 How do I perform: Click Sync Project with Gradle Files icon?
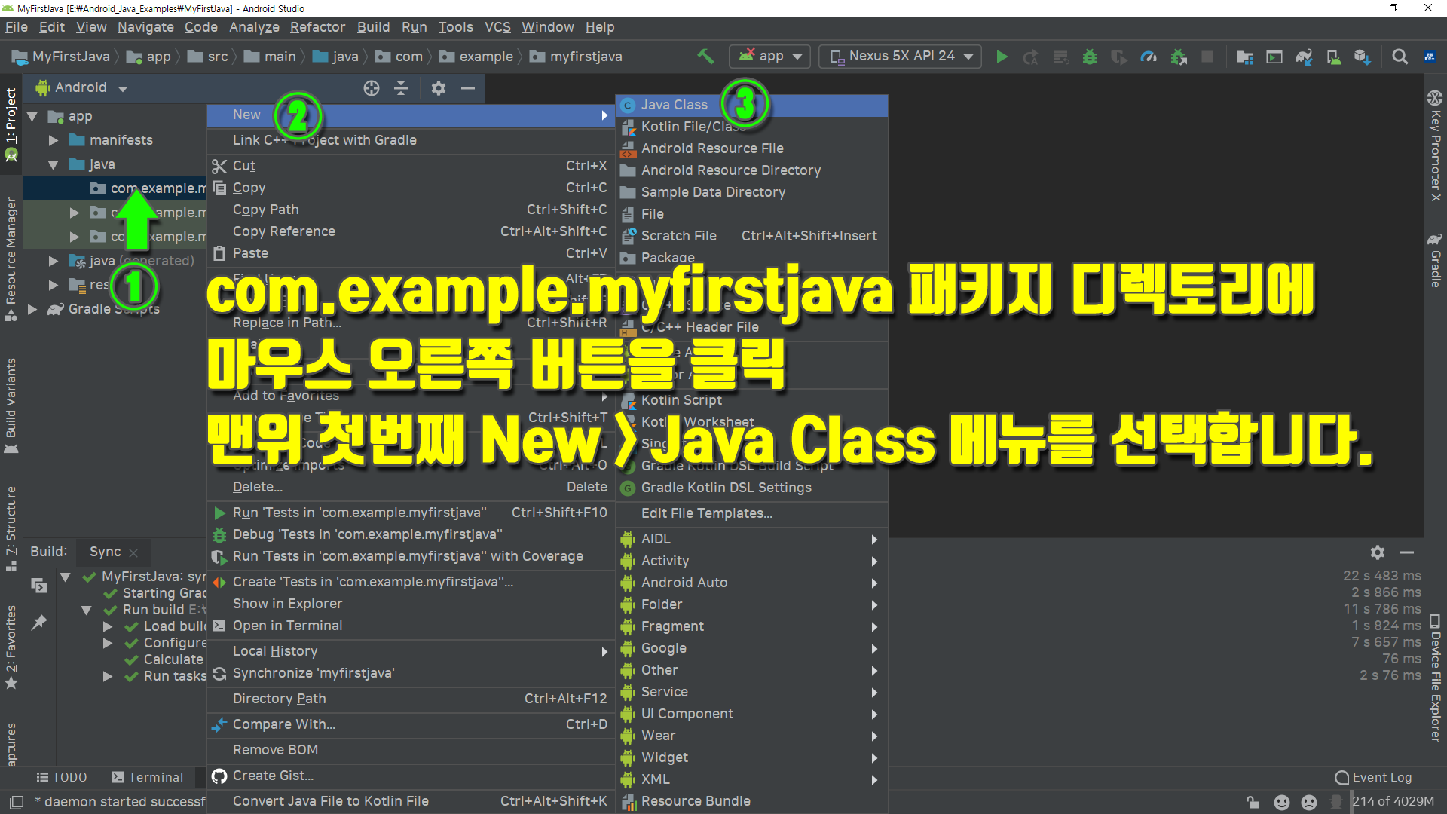tap(1304, 57)
